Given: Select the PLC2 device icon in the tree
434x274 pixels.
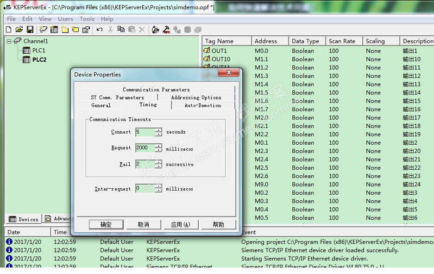Looking at the screenshot, I should (26, 59).
